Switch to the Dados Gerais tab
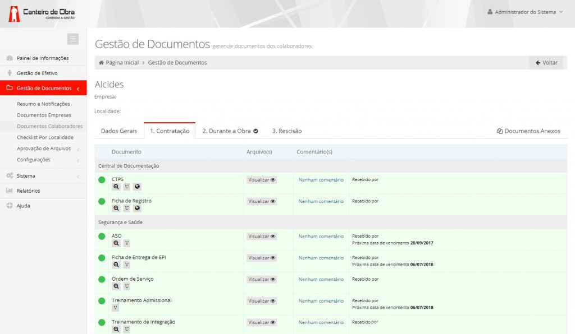 pos(119,131)
